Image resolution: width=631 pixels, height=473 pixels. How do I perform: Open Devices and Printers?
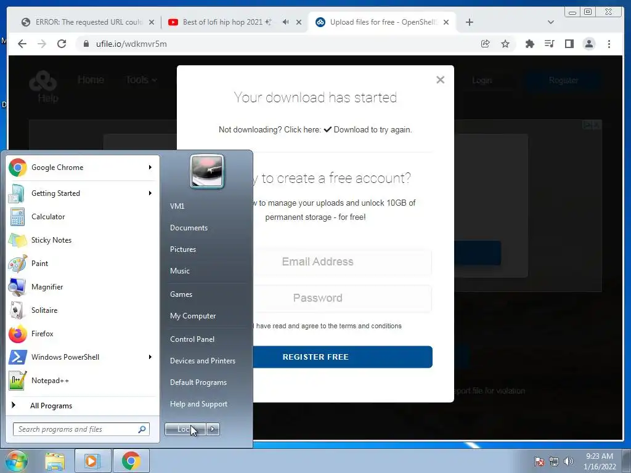pyautogui.click(x=202, y=361)
